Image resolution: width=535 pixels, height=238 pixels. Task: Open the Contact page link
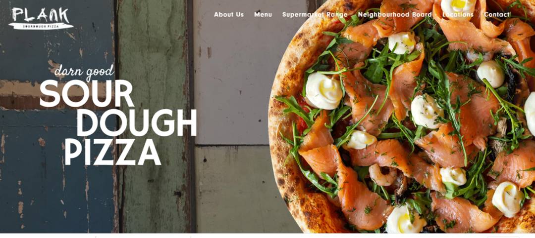(497, 15)
